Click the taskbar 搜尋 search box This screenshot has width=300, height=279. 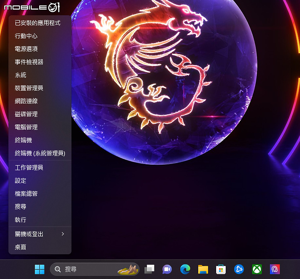pyautogui.click(x=95, y=269)
